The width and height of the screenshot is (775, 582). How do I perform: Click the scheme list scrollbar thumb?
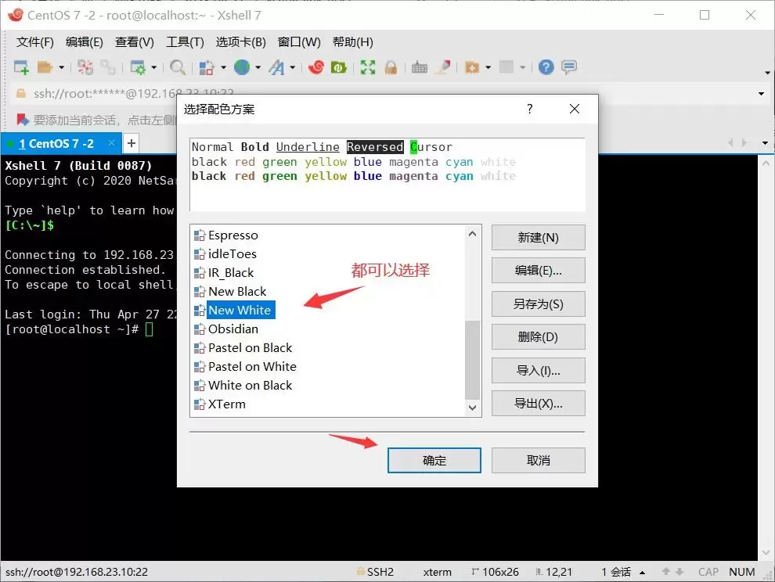click(473, 360)
